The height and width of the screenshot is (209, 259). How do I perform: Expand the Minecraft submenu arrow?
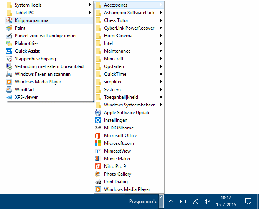[161, 59]
